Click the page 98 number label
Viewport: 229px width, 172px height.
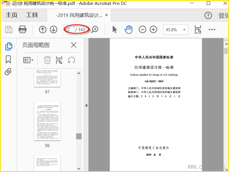pyautogui.click(x=47, y=146)
